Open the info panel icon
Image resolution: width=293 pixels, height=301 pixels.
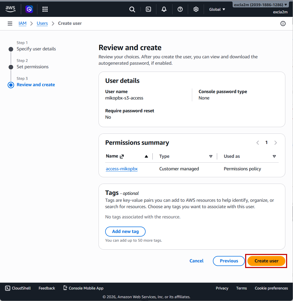coord(283,24)
